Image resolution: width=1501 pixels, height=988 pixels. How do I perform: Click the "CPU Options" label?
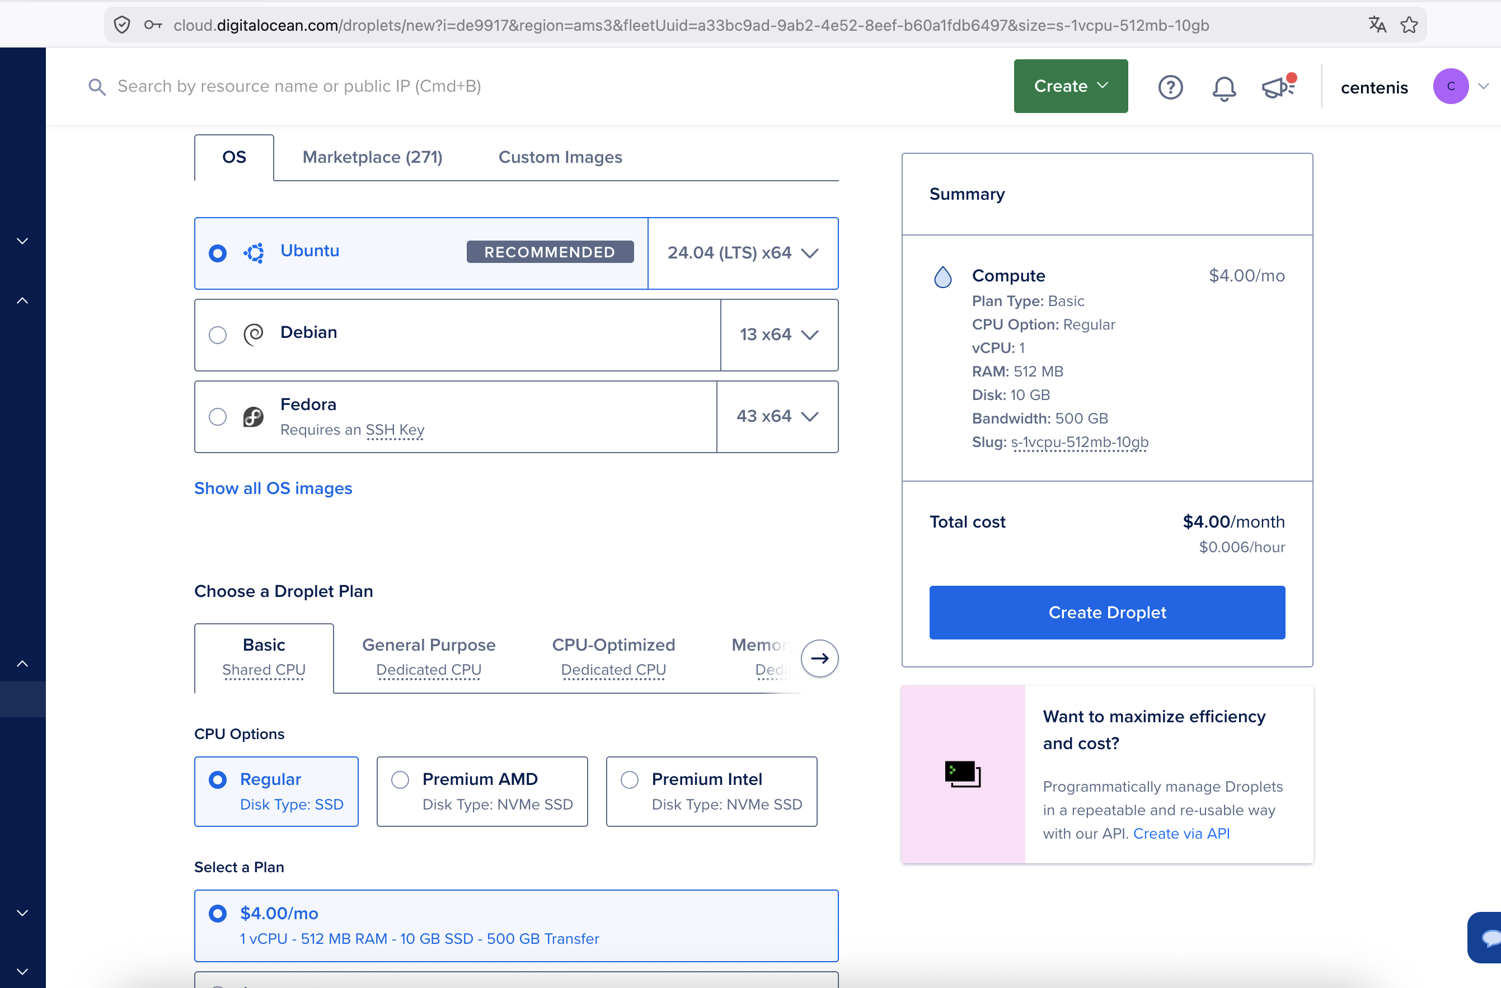point(239,734)
